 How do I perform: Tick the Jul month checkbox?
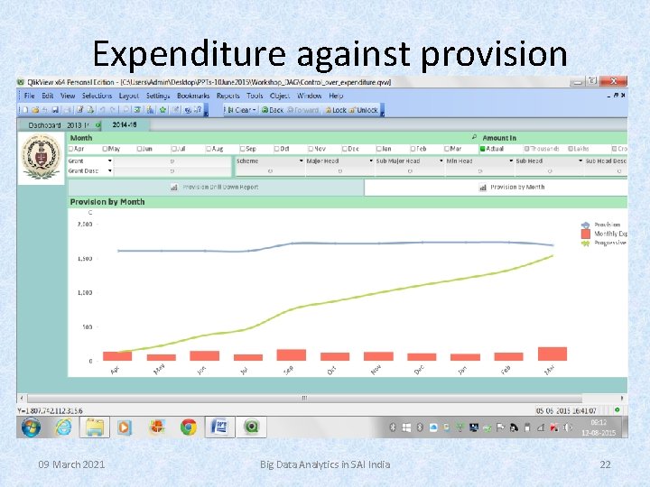tap(173, 149)
